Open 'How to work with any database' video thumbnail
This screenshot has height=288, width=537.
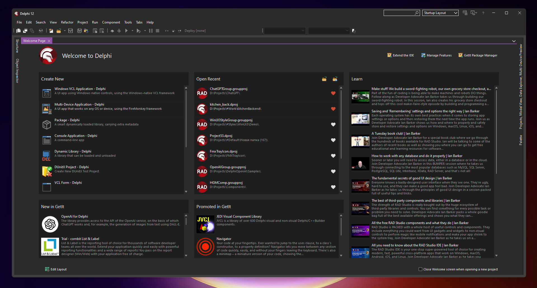[x=360, y=164]
